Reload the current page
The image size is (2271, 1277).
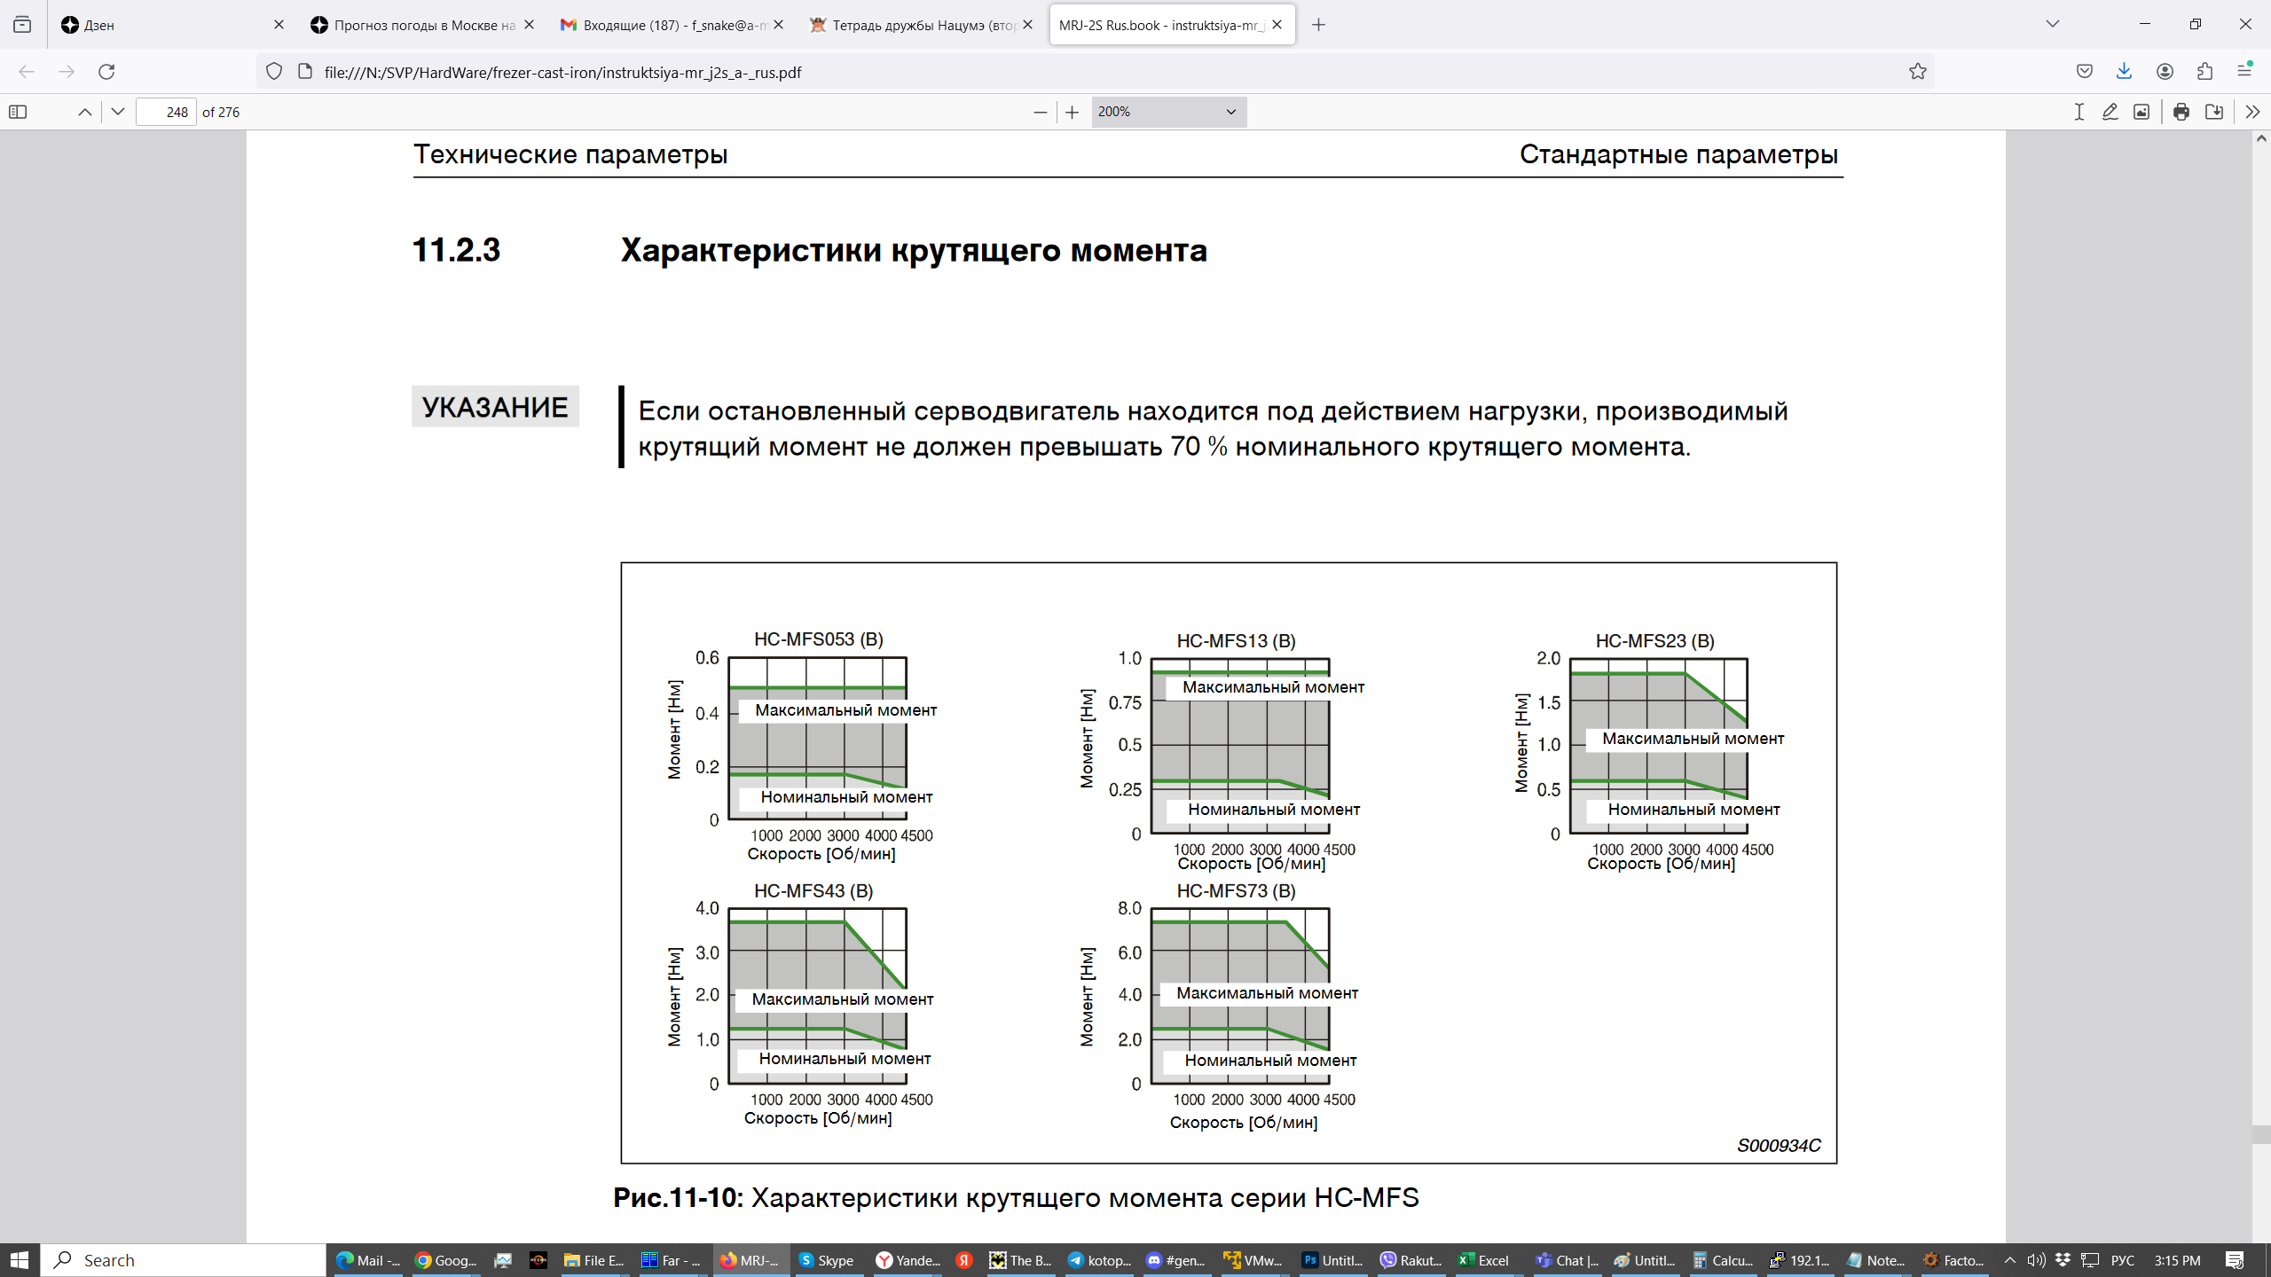(106, 72)
